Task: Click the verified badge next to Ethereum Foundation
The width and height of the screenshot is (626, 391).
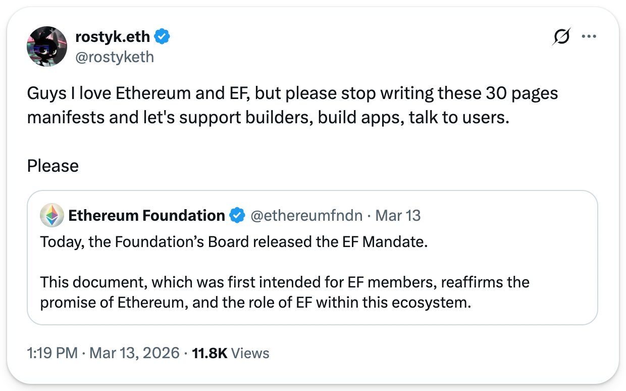Action: tap(237, 216)
